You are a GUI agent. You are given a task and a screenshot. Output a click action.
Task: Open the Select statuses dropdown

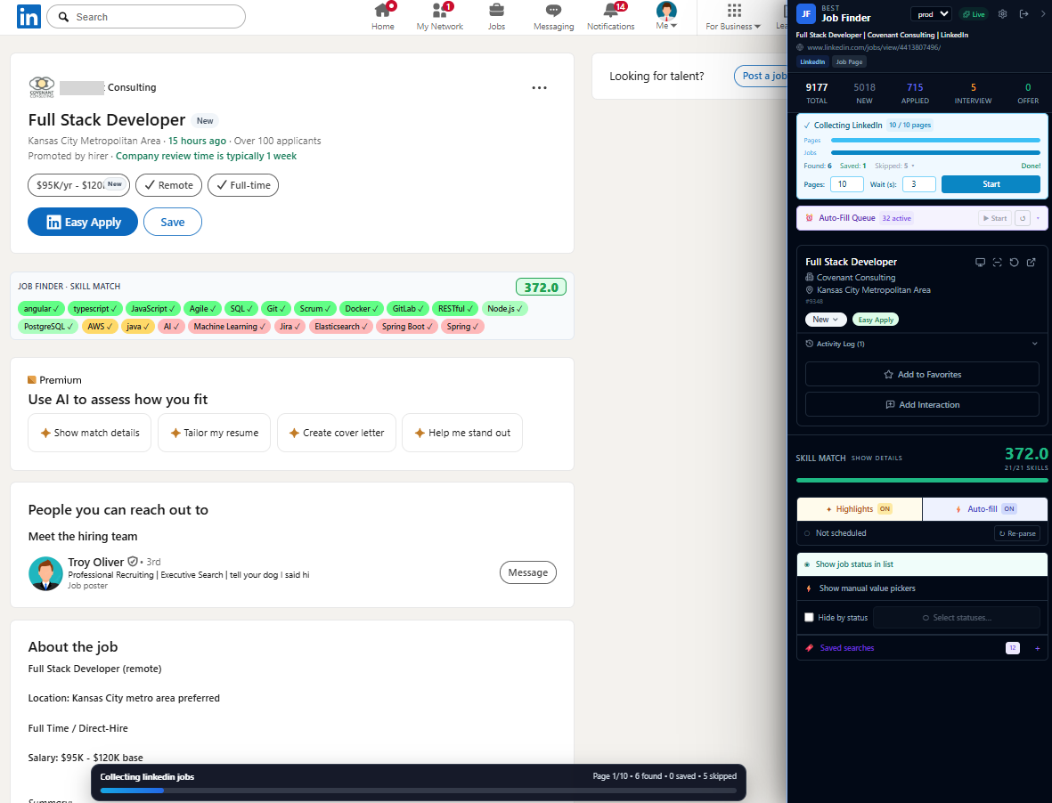tap(957, 617)
